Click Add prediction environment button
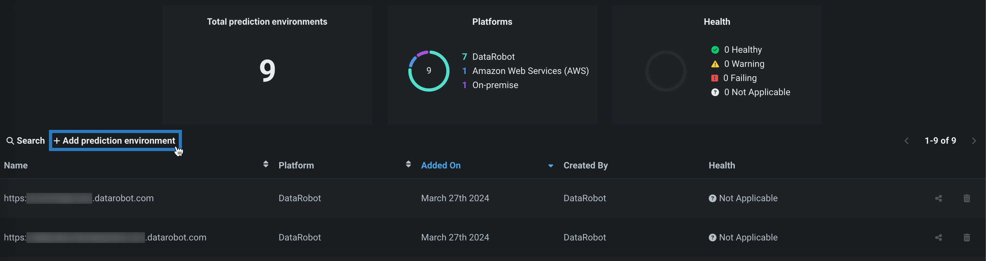986x261 pixels. pyautogui.click(x=115, y=141)
